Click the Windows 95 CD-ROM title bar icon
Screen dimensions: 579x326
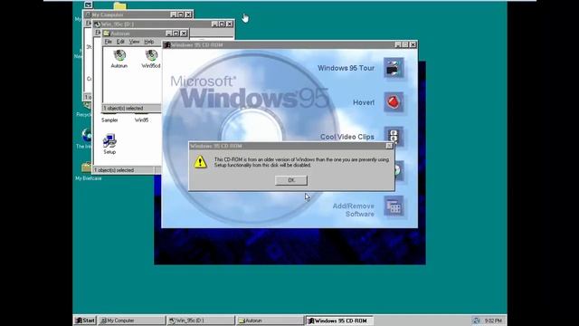coord(166,44)
